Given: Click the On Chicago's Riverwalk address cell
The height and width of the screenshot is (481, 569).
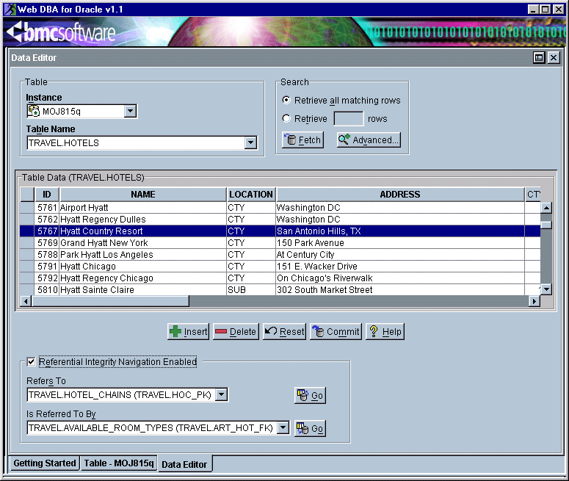Looking at the screenshot, I should click(x=400, y=278).
